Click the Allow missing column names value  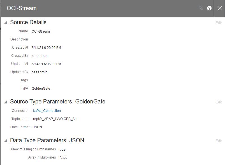click(62, 150)
